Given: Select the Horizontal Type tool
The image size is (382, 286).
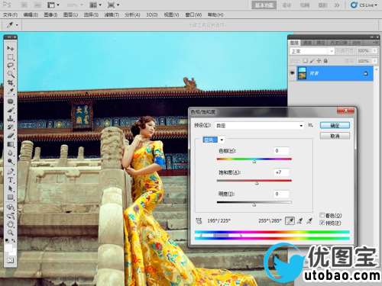Looking at the screenshot, I should (x=11, y=180).
